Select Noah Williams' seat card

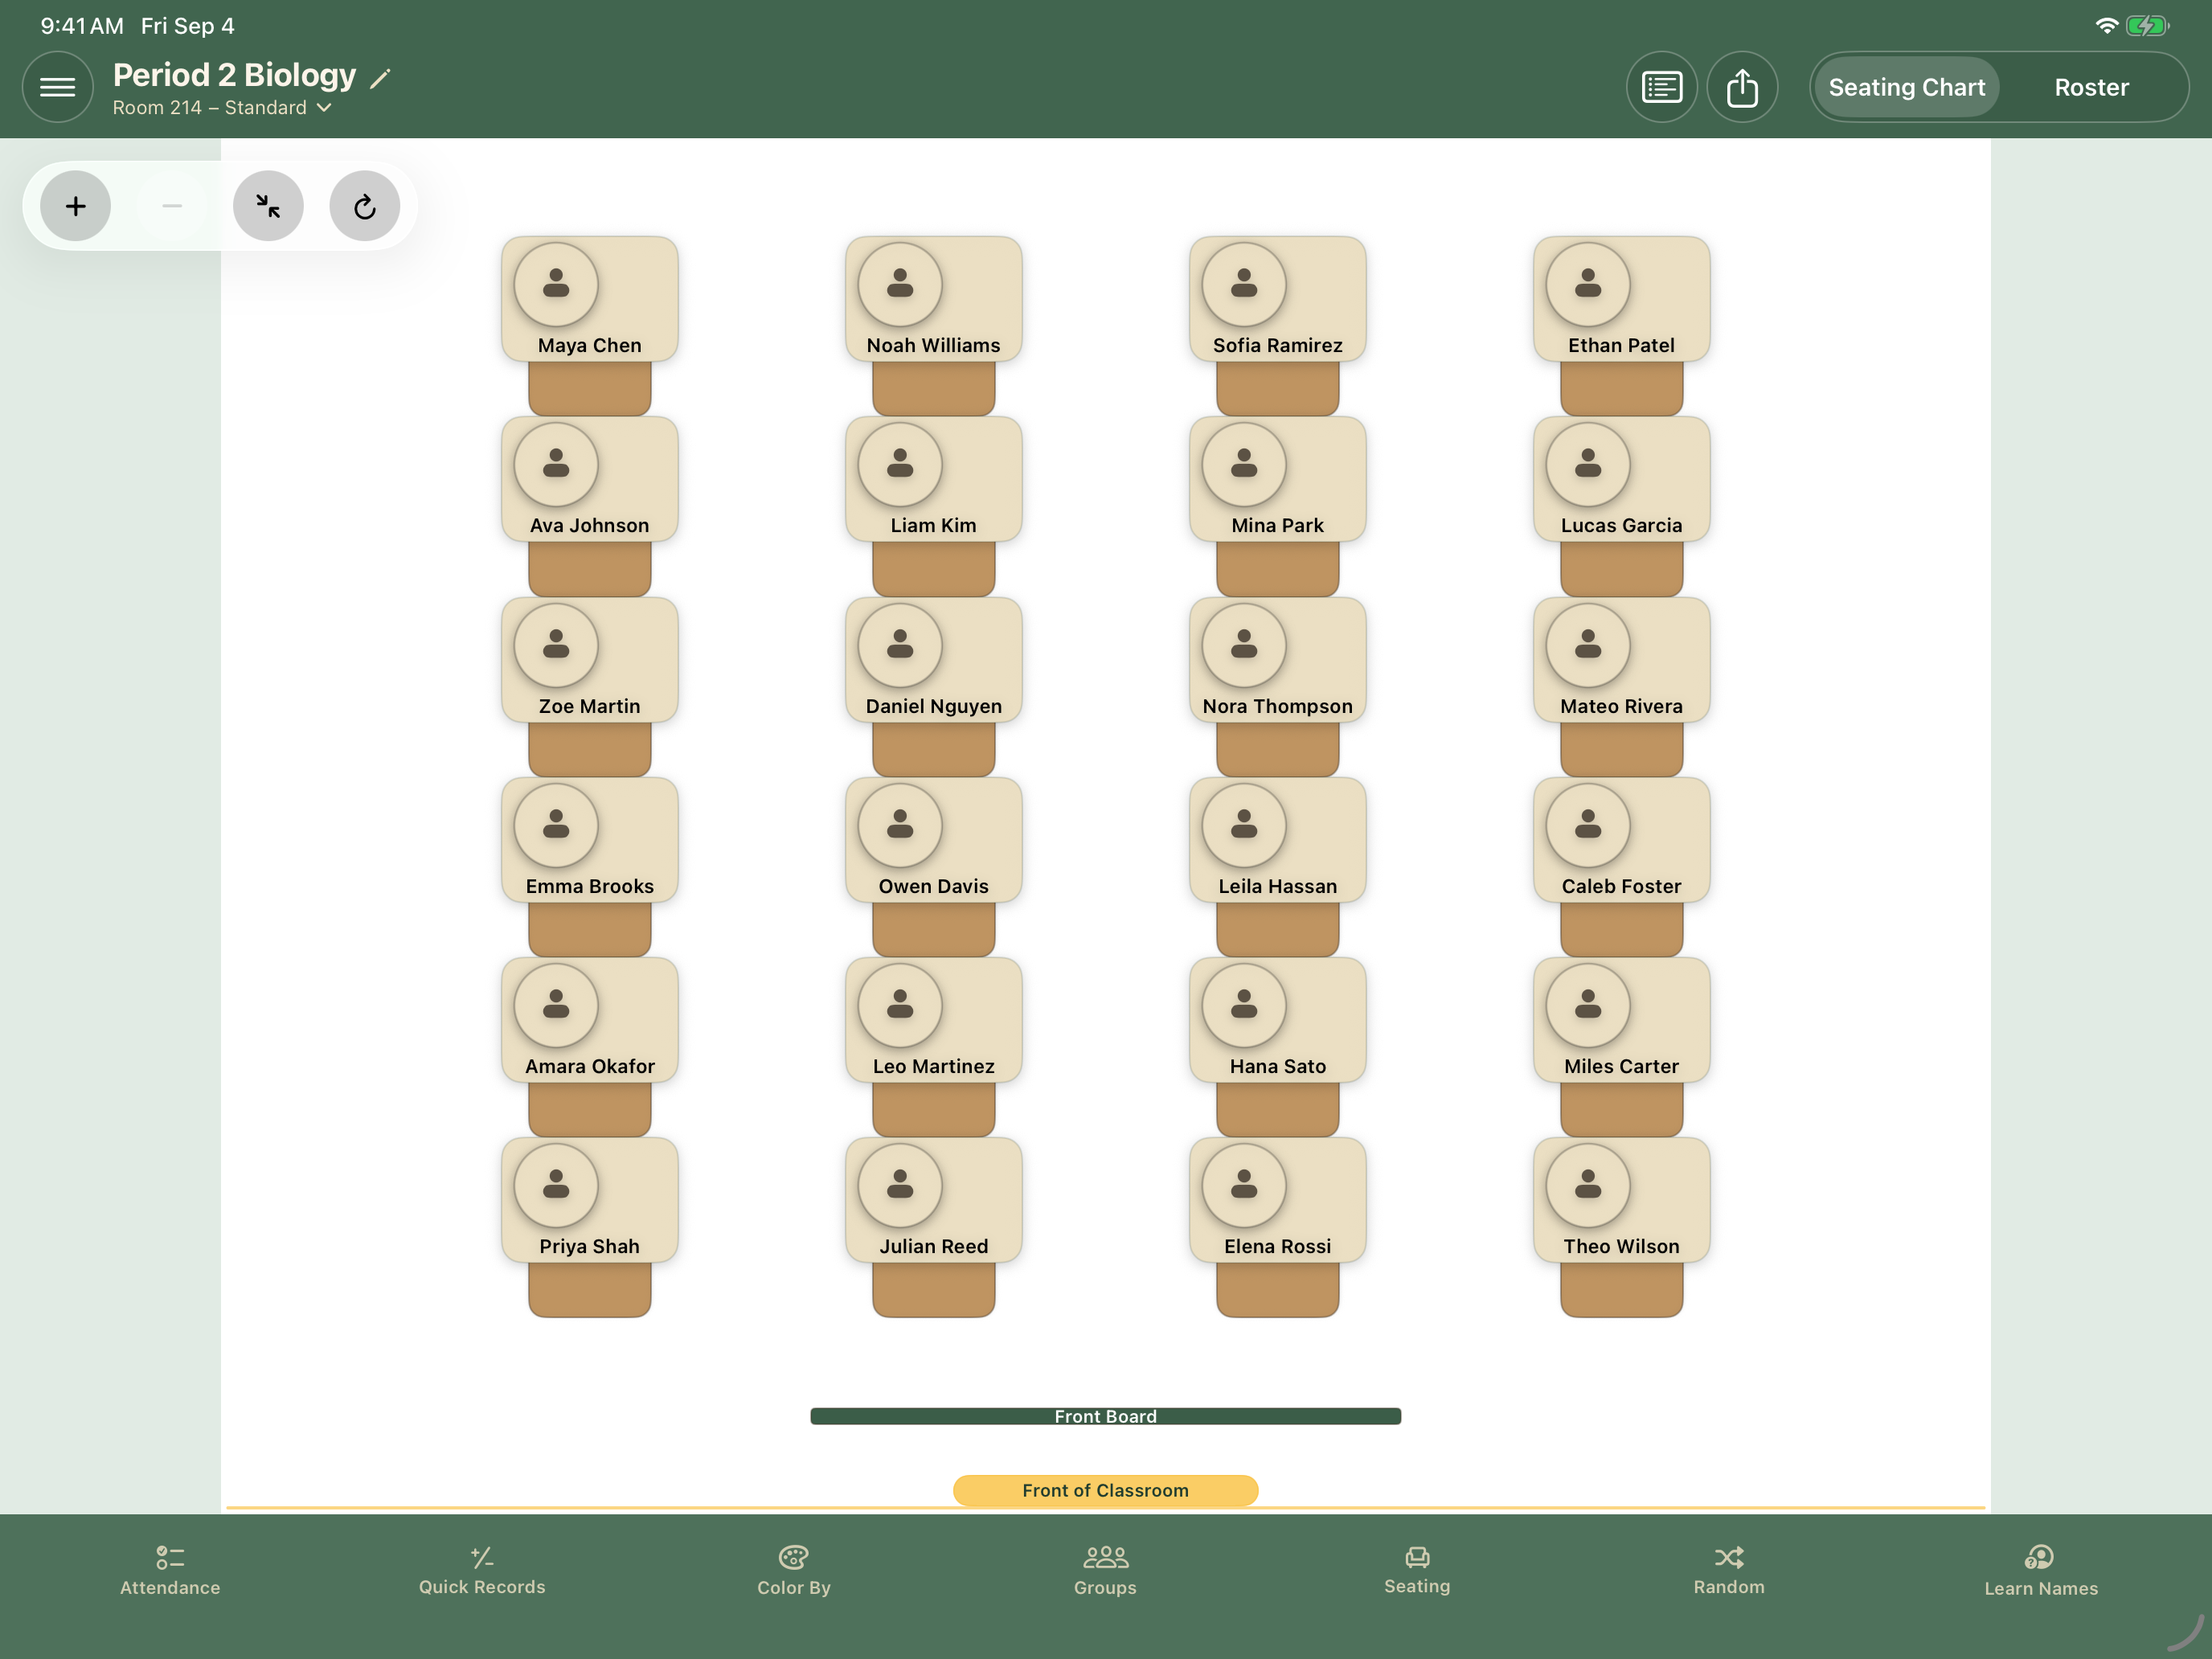tap(934, 299)
